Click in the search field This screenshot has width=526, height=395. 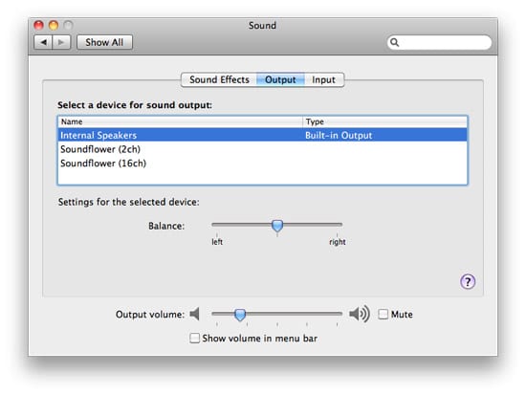440,42
